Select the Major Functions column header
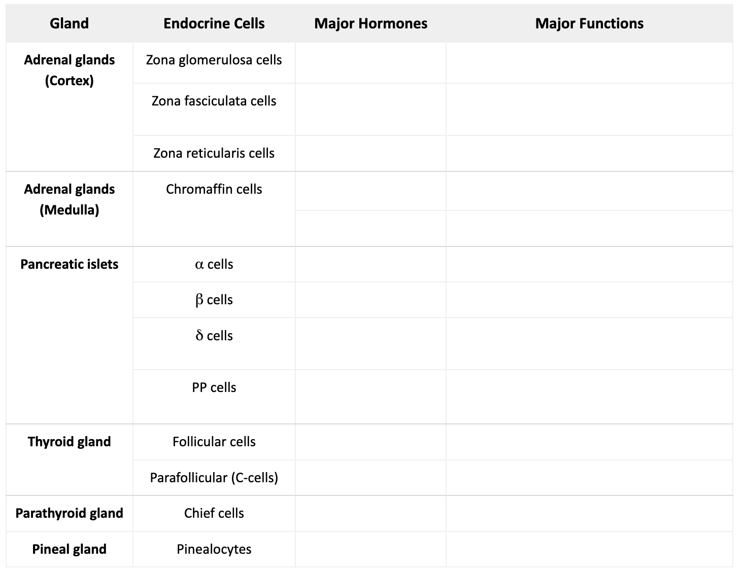Viewport: 743px width, 573px height. pyautogui.click(x=589, y=23)
